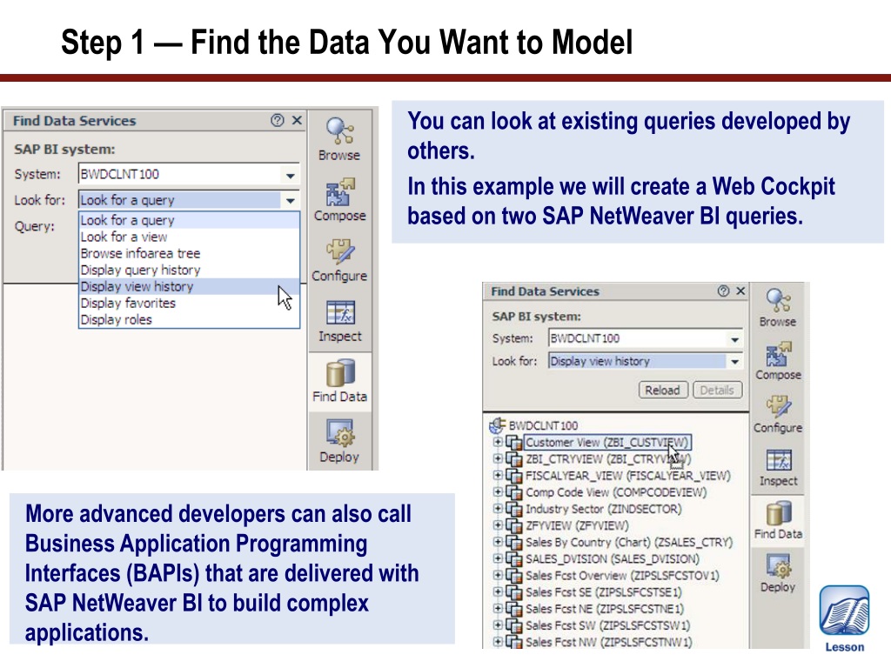
Task: Choose Display view history from the list
Action: 189,286
